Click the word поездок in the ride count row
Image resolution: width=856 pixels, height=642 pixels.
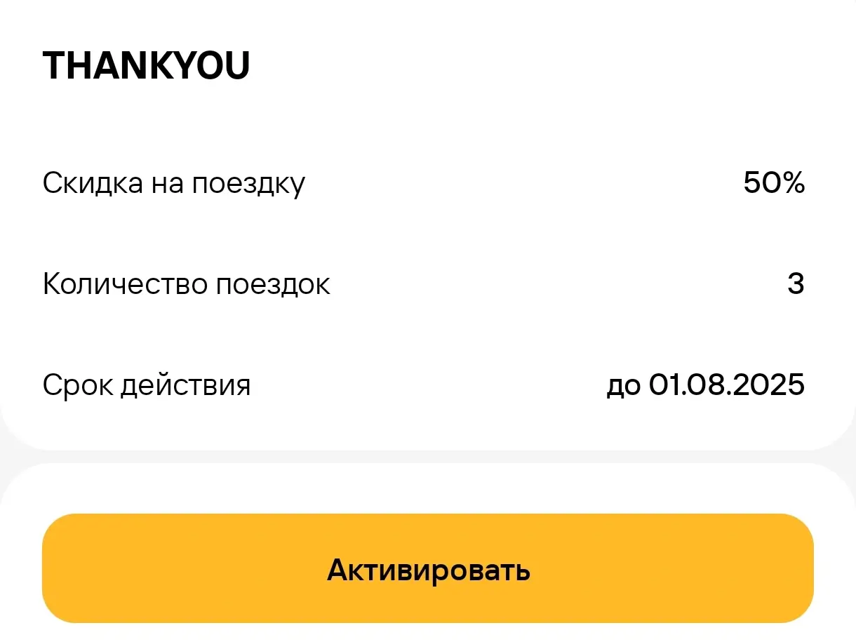(x=273, y=286)
